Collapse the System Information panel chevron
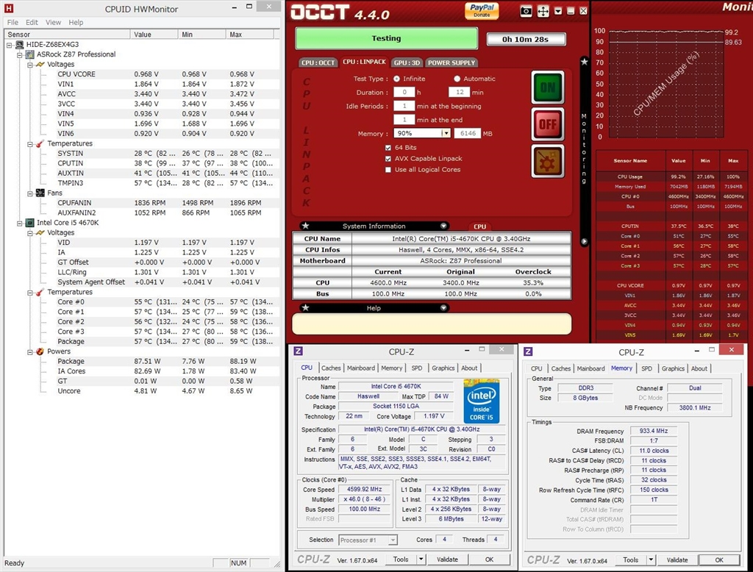This screenshot has width=753, height=572. (x=443, y=226)
